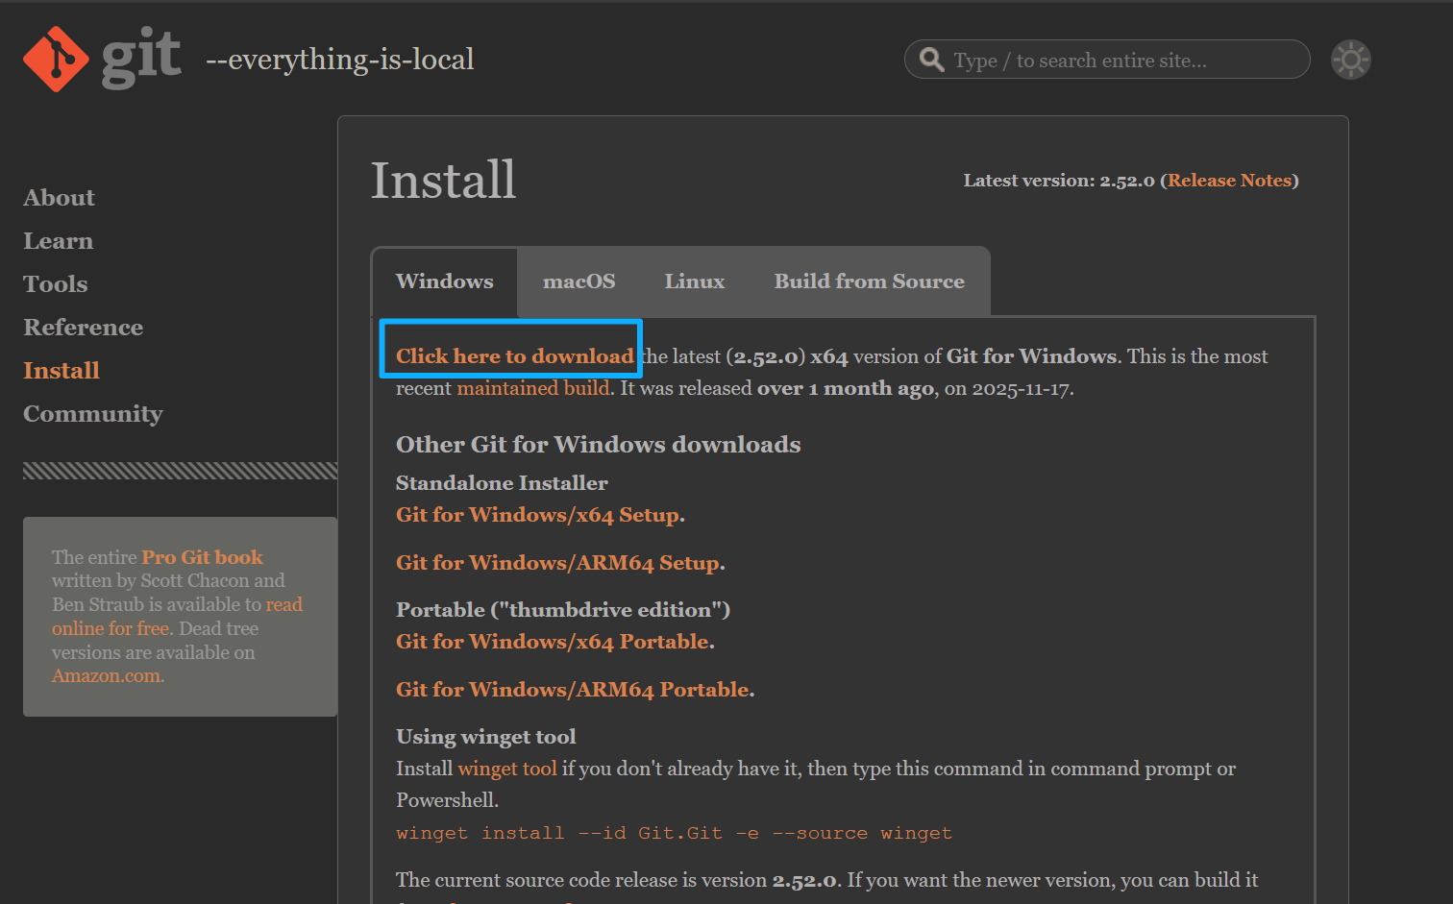1453x904 pixels.
Task: Download Git for Windows/x64 Setup
Action: (x=538, y=515)
